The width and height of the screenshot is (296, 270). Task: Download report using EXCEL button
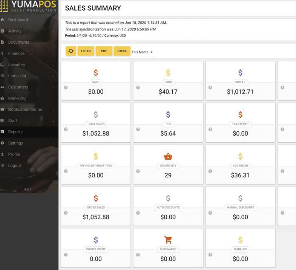point(122,51)
